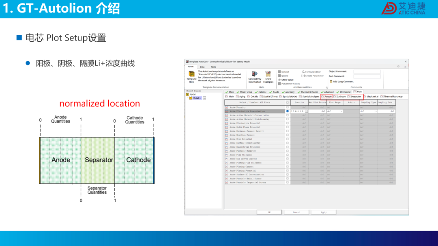Click plot icon beside Anode Solid Phase Potential
Image resolution: width=438 pixels, height=246 pixels.
[227, 127]
